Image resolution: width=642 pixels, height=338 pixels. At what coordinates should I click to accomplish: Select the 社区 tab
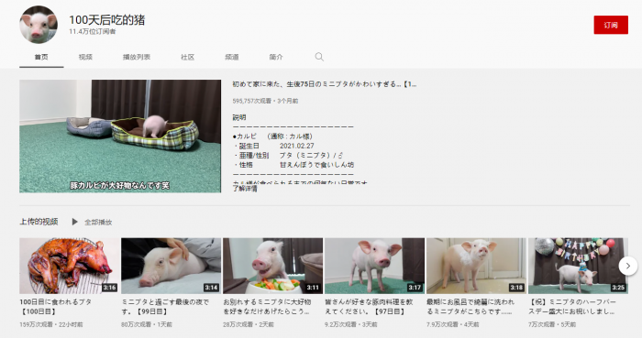pos(187,57)
